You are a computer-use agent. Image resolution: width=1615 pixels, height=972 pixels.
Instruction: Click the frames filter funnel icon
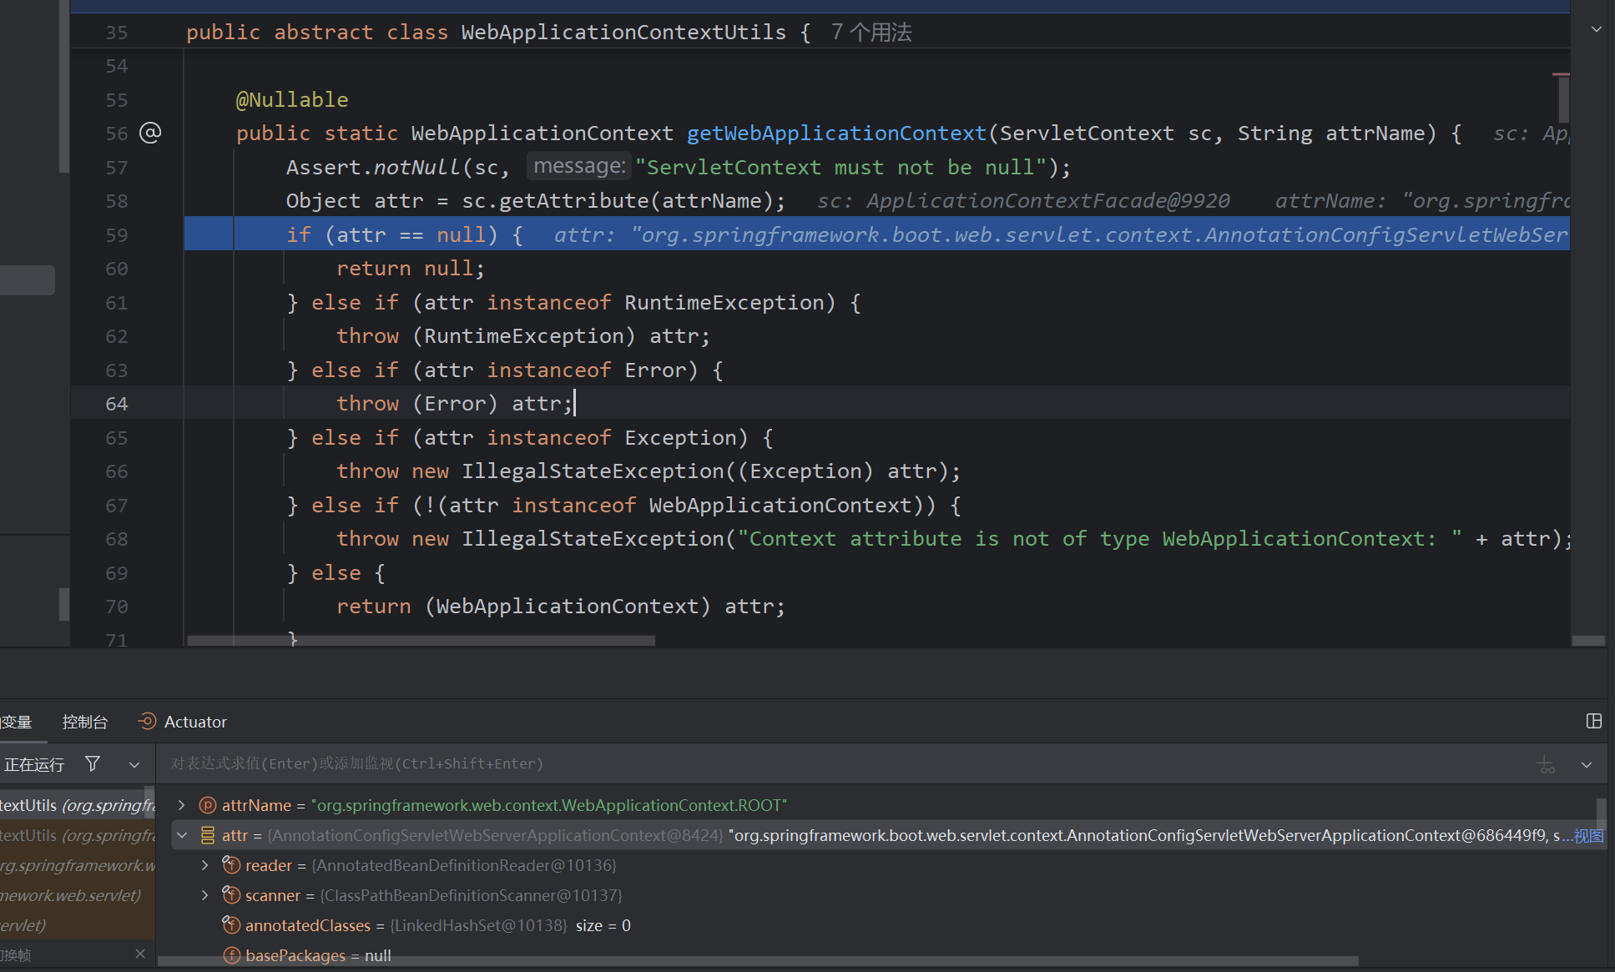click(x=93, y=763)
